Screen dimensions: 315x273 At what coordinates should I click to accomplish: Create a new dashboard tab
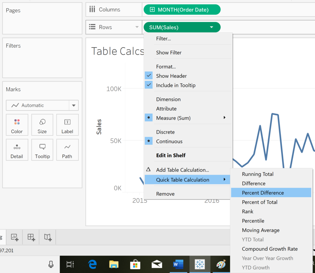31,237
